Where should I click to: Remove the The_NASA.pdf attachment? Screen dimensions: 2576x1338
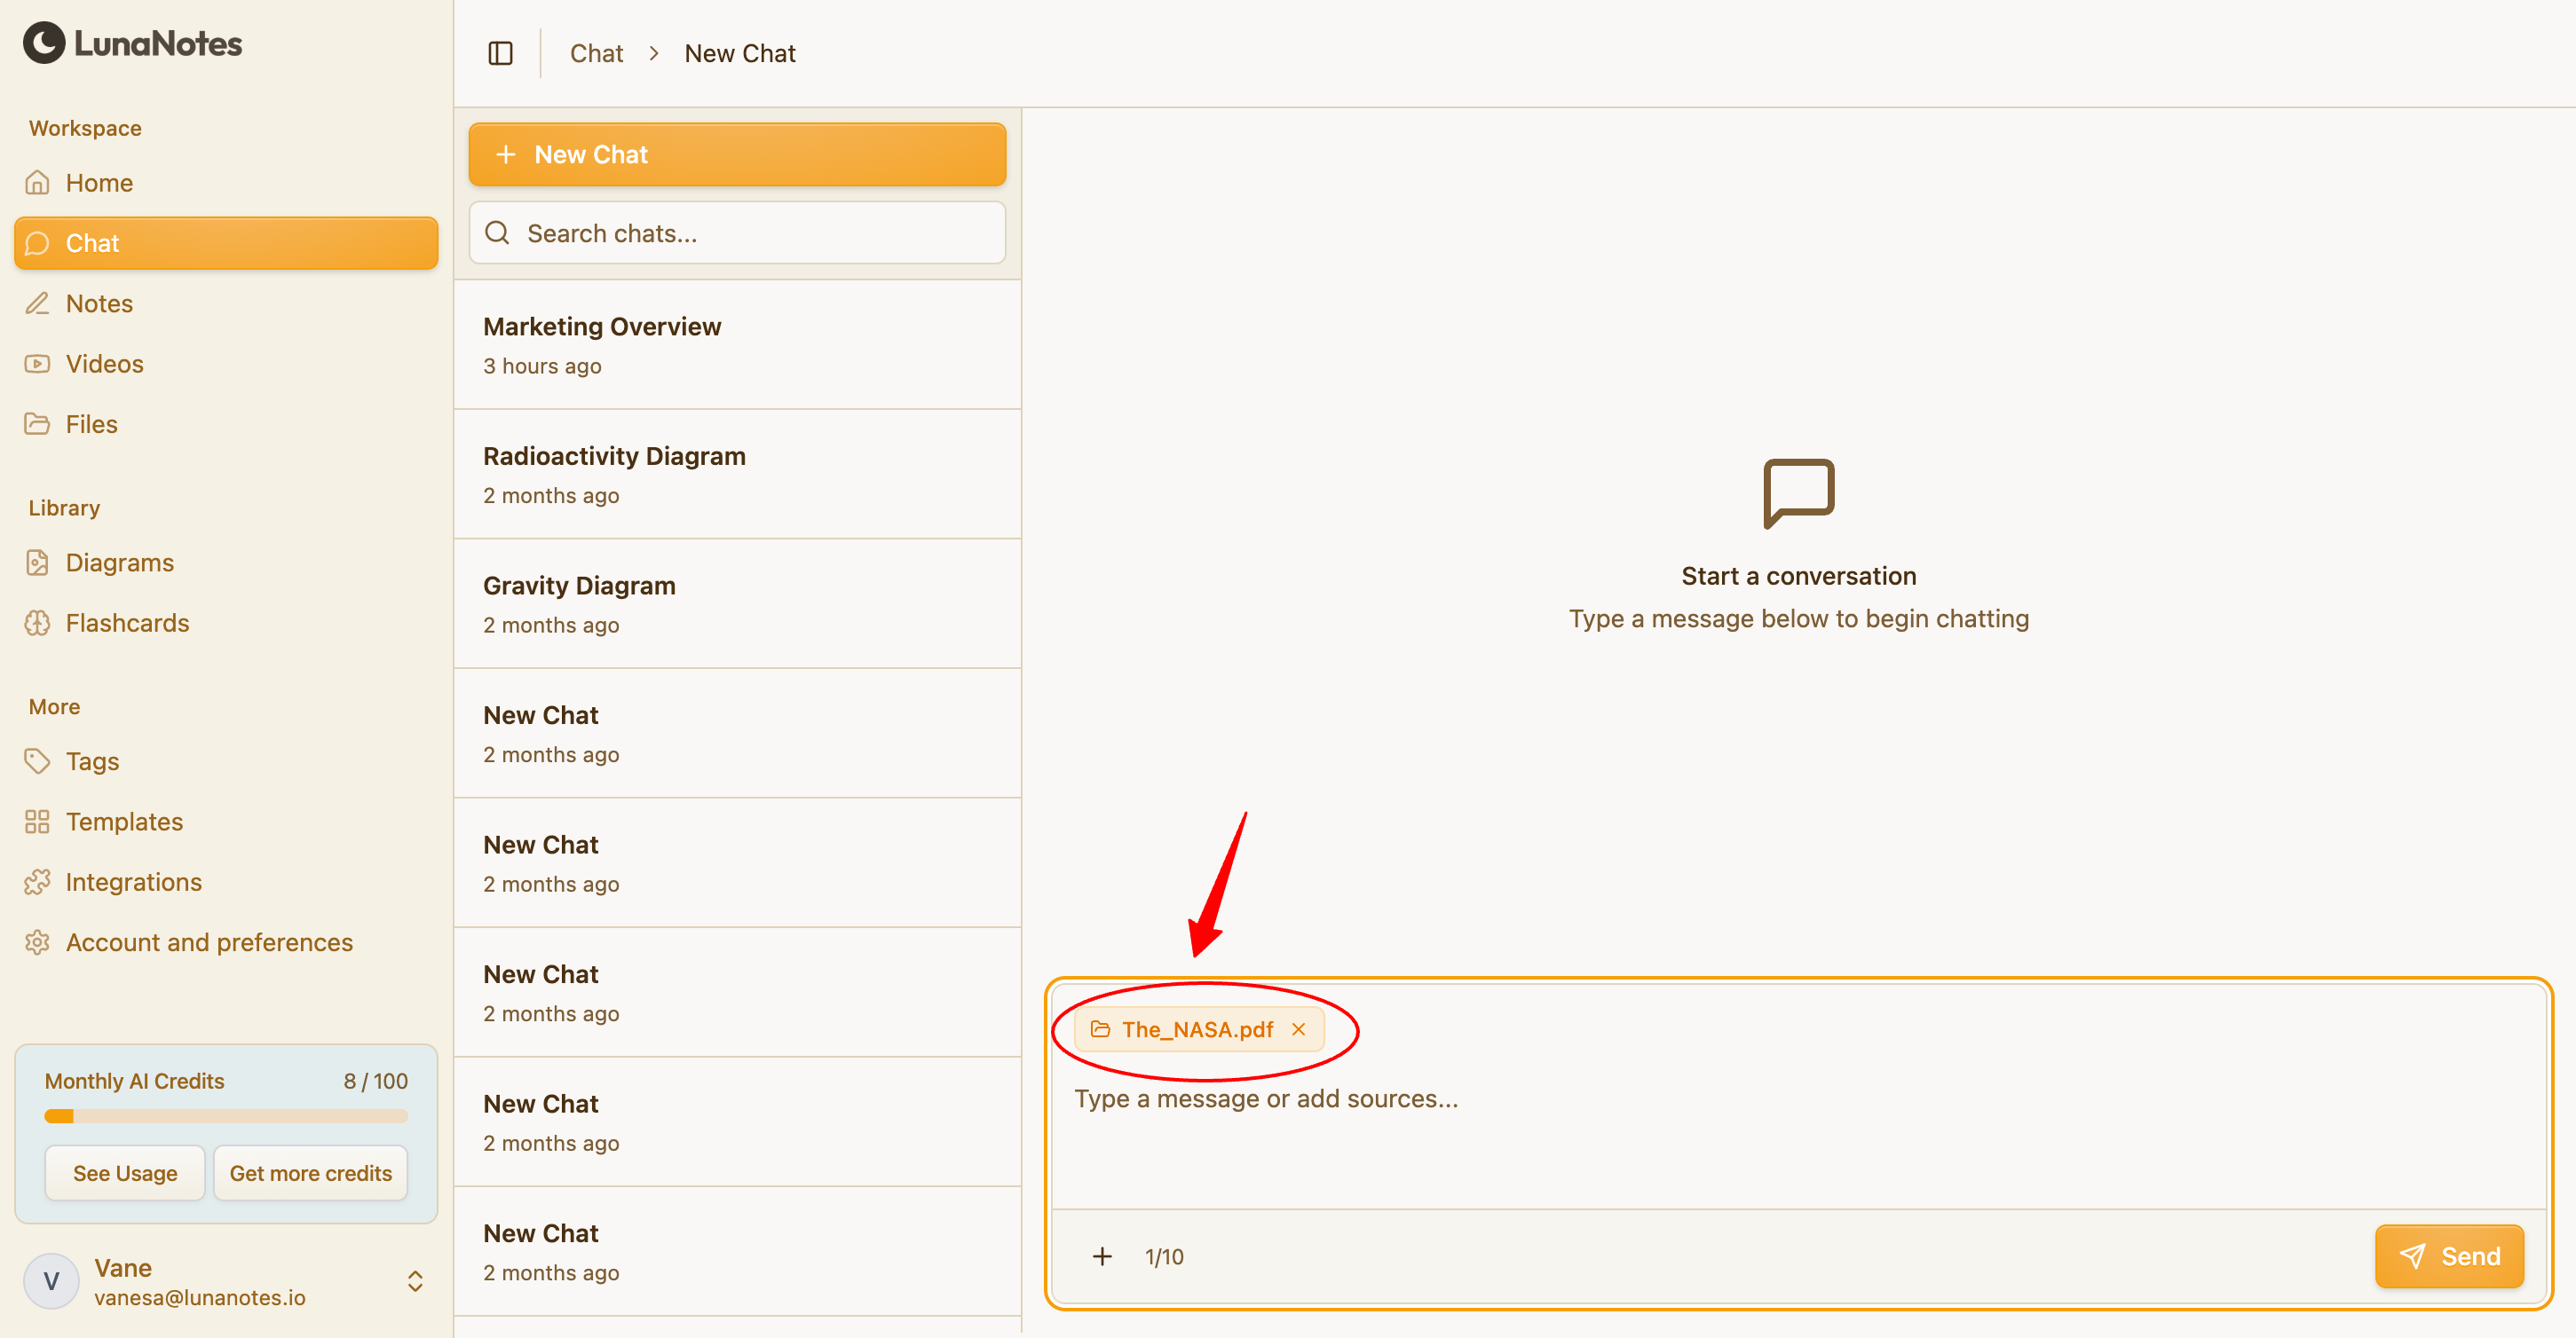click(1298, 1029)
